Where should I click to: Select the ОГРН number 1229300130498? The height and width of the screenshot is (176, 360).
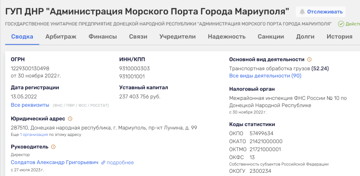[x=30, y=68]
